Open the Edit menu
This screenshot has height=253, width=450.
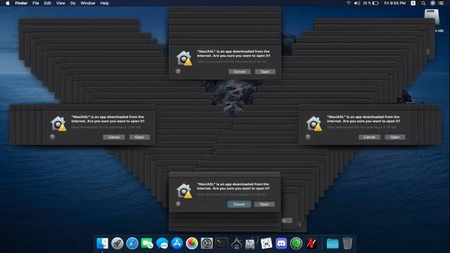tap(48, 3)
